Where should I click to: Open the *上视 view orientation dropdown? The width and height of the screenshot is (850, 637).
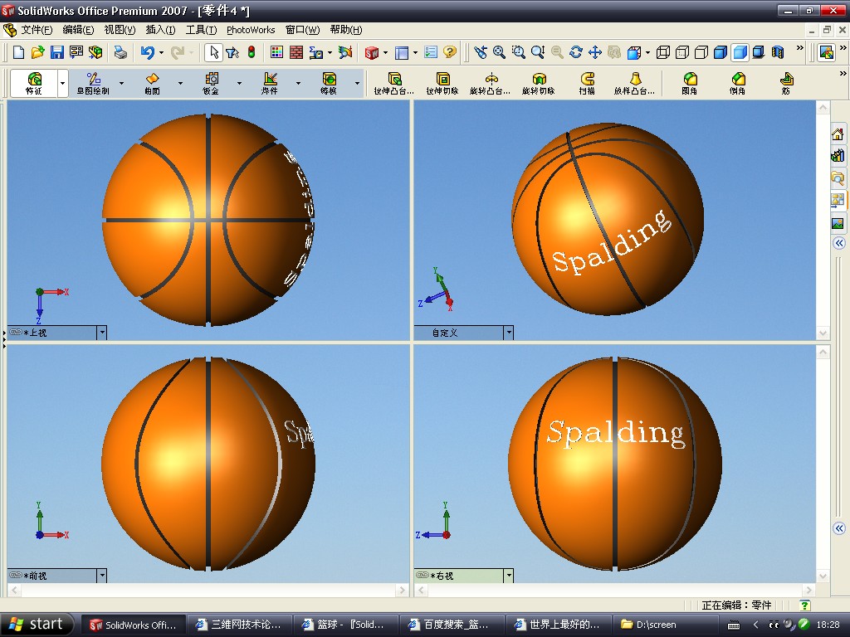[x=102, y=333]
